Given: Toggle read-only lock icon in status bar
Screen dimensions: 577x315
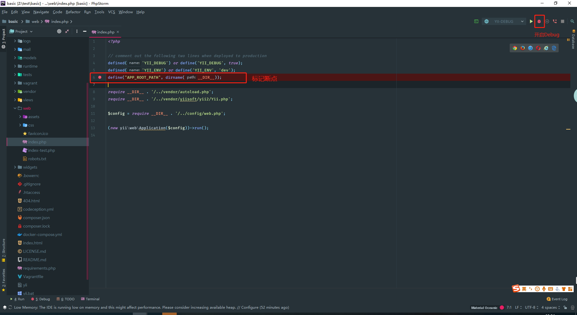Looking at the screenshot, I should (x=565, y=307).
